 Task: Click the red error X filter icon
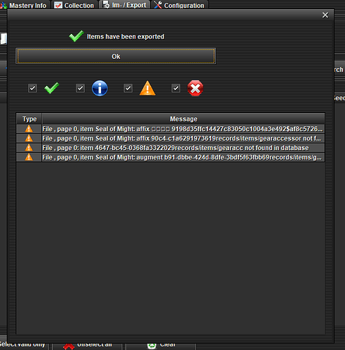pos(196,88)
